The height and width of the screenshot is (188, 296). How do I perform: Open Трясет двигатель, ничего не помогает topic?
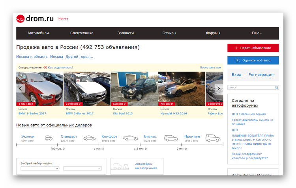pos(253,122)
